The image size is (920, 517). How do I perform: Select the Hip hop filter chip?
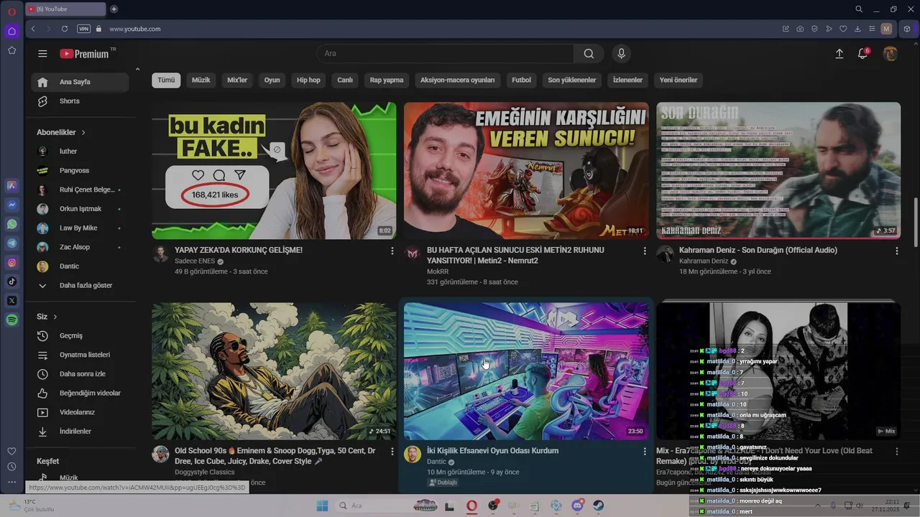[x=308, y=80]
